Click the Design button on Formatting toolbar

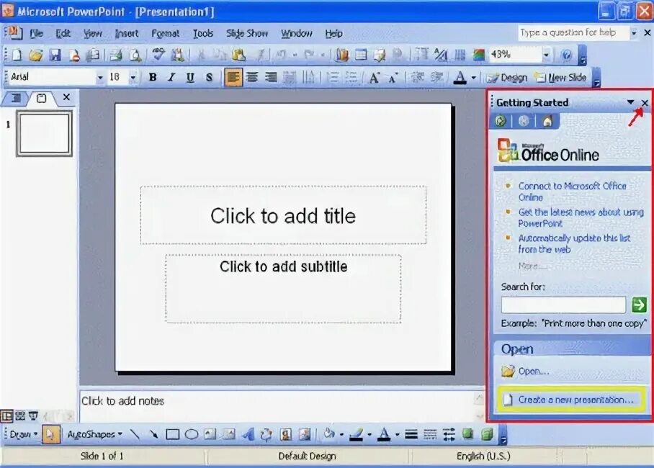click(507, 78)
